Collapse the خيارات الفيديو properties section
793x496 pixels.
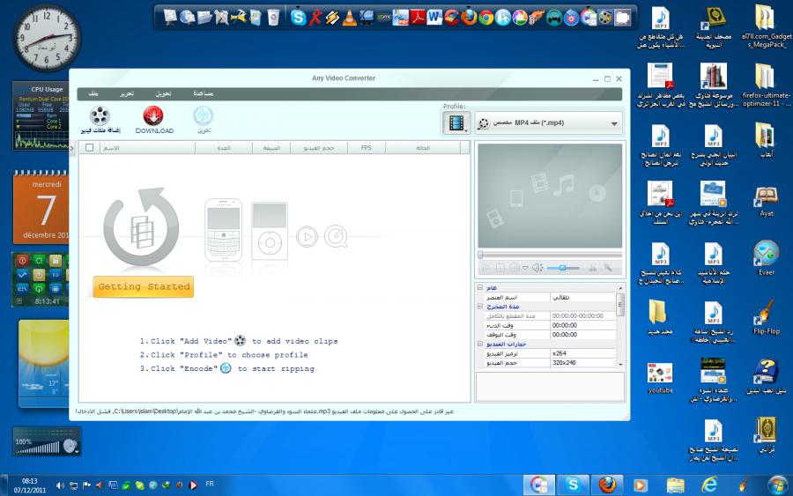click(480, 344)
